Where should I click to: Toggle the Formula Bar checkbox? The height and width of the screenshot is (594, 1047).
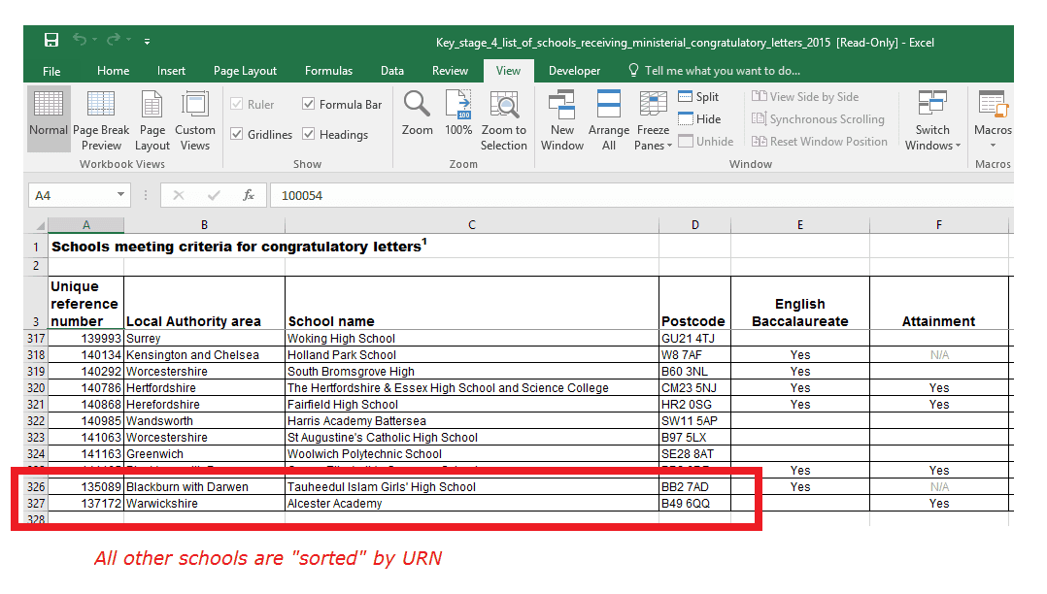(x=309, y=104)
